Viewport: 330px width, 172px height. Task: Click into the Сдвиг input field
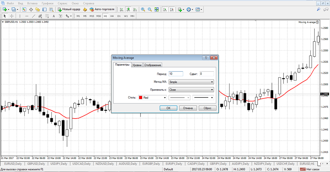pyautogui.click(x=207, y=74)
